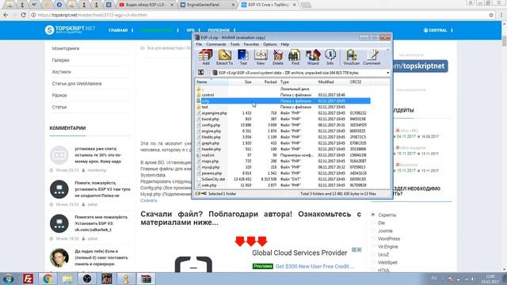Click the browser reload button
The height and width of the screenshot is (285, 507).
pyautogui.click(x=23, y=15)
